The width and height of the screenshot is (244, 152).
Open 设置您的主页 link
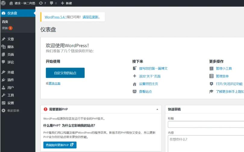tap(149, 84)
